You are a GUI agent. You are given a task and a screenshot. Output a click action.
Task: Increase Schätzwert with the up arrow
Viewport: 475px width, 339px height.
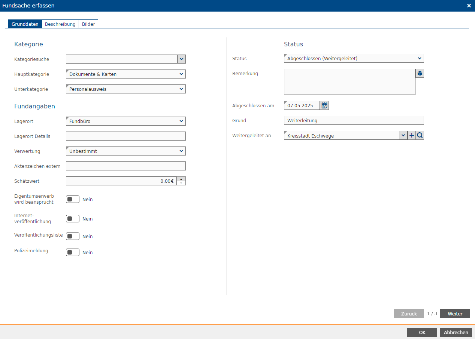(x=181, y=179)
